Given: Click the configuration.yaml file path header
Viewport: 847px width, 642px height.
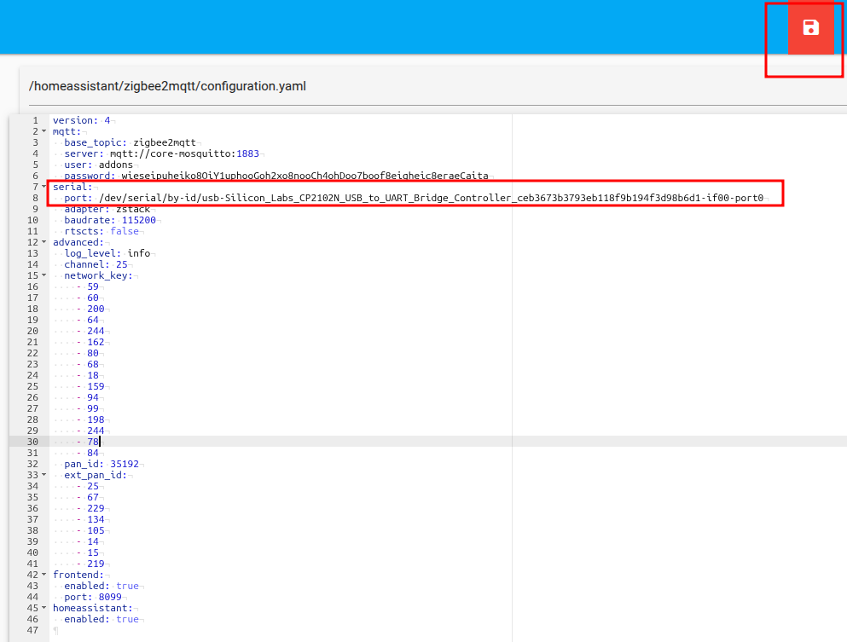Looking at the screenshot, I should click(x=167, y=86).
